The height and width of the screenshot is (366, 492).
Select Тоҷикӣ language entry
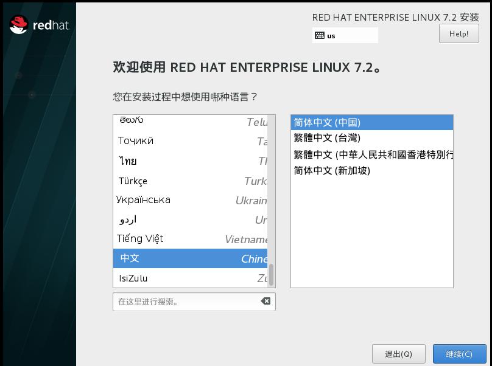(x=190, y=141)
